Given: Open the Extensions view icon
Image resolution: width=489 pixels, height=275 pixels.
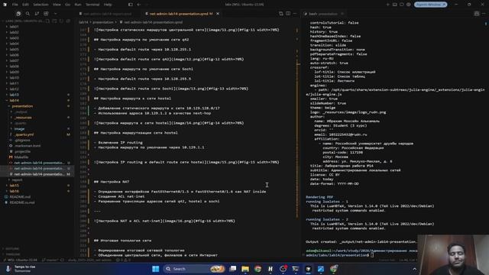Looking at the screenshot, I should (x=46, y=14).
